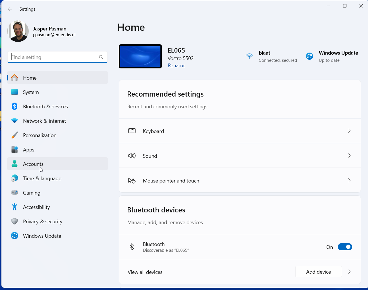Viewport: 368px width, 290px height.
Task: Open the View all devices chevron
Action: [x=349, y=272]
